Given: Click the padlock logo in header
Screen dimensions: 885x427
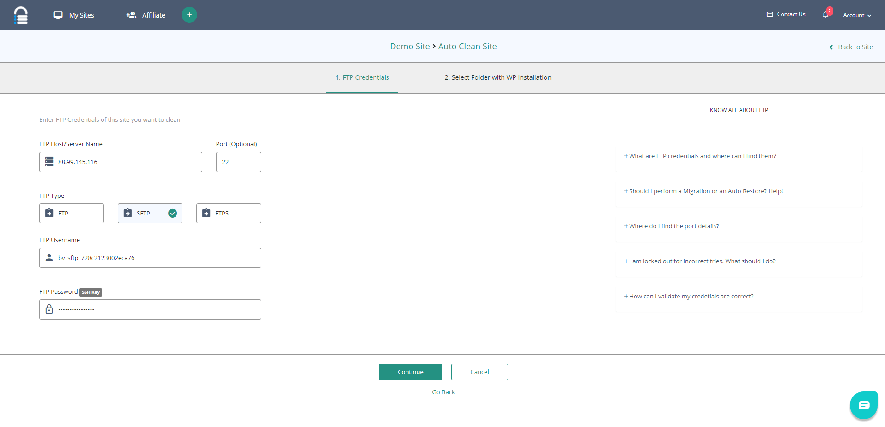Looking at the screenshot, I should point(21,15).
